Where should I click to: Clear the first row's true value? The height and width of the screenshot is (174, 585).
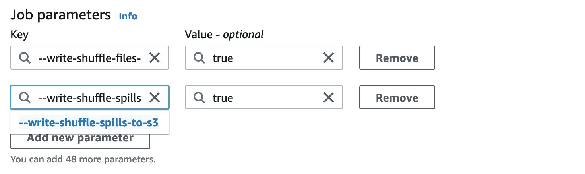click(328, 58)
